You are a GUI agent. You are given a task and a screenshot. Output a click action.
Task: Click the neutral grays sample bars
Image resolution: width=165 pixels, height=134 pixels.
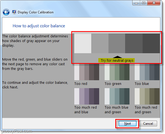point(117,43)
